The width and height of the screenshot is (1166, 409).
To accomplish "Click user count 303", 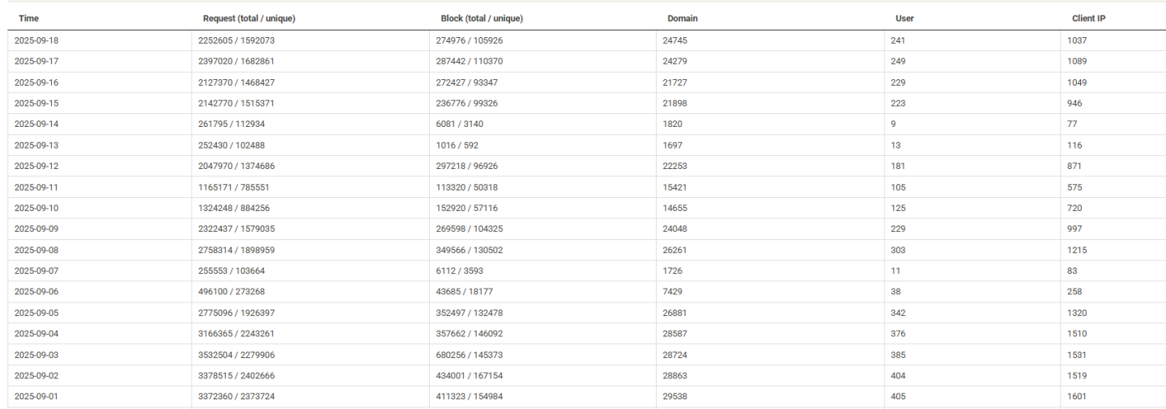I will point(898,250).
